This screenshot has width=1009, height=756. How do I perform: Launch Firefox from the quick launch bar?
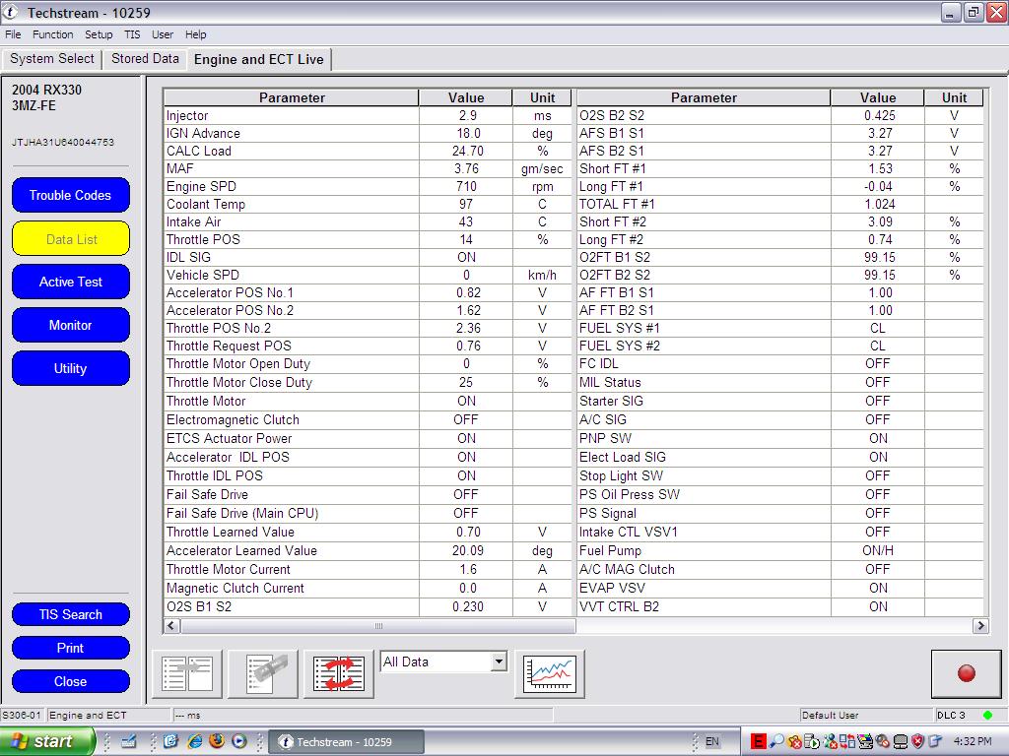tap(216, 741)
